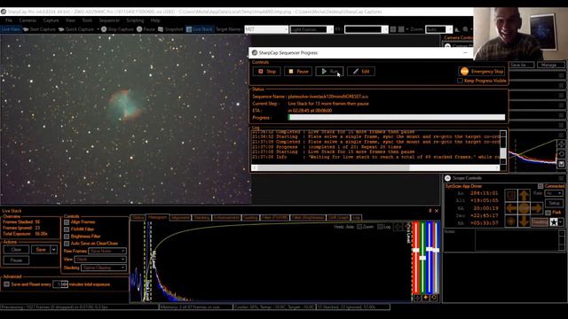
Task: Open the File menu
Action: 9,20
